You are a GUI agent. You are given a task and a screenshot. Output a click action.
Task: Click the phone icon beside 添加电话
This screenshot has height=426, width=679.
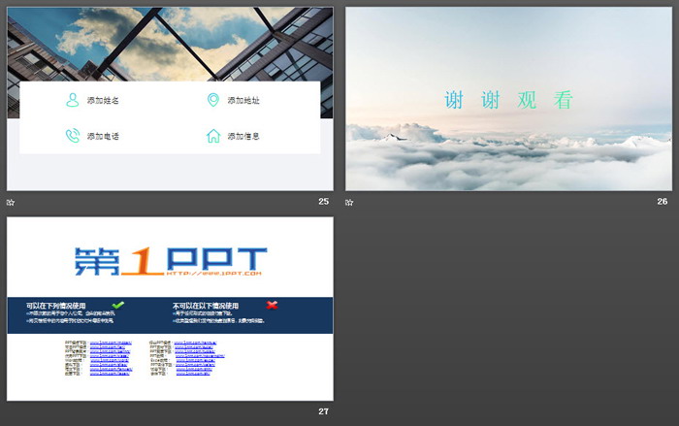click(73, 136)
